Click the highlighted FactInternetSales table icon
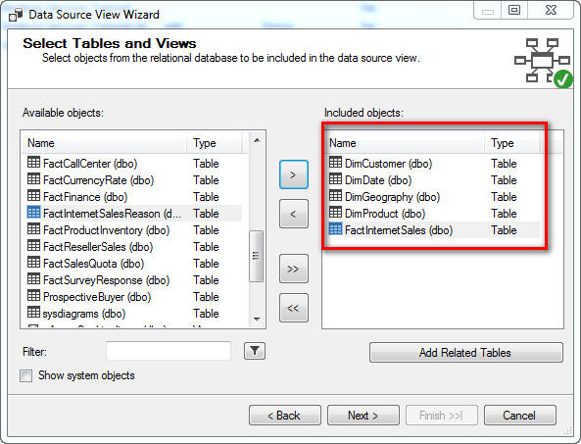The width and height of the screenshot is (581, 444). [x=335, y=229]
